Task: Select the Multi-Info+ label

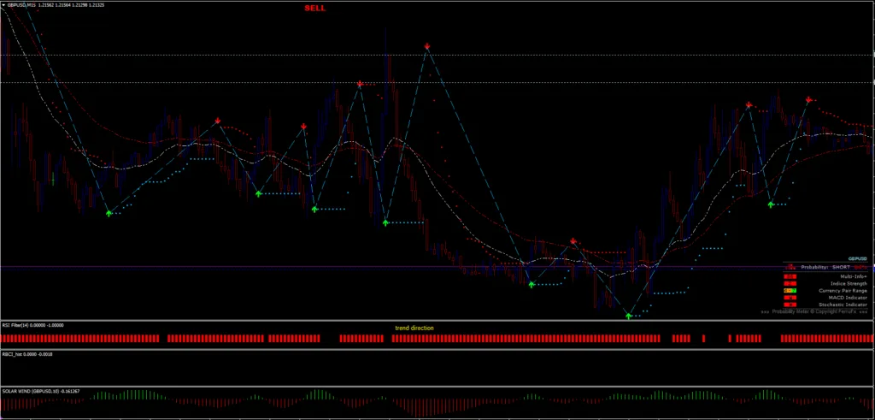Action: click(854, 276)
